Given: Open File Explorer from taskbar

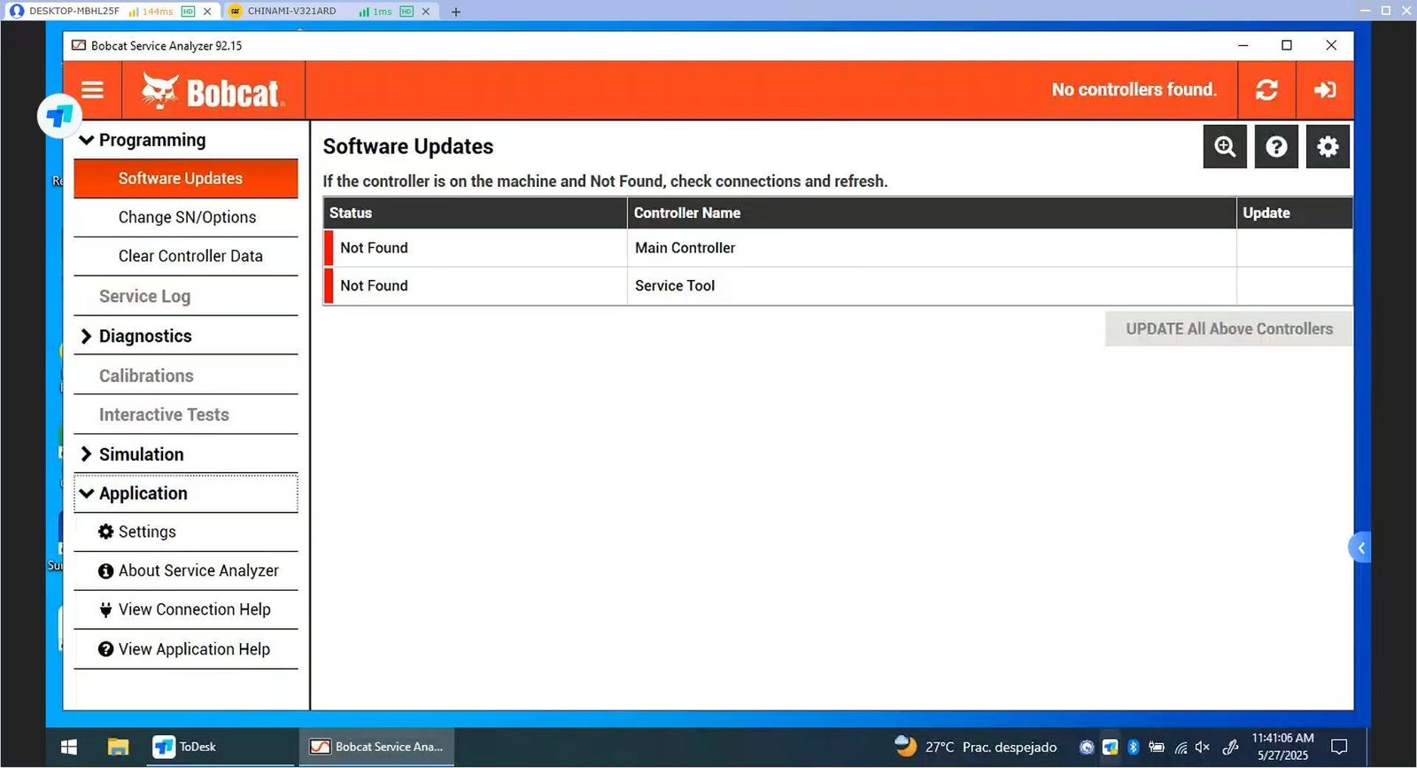Looking at the screenshot, I should pyautogui.click(x=118, y=747).
